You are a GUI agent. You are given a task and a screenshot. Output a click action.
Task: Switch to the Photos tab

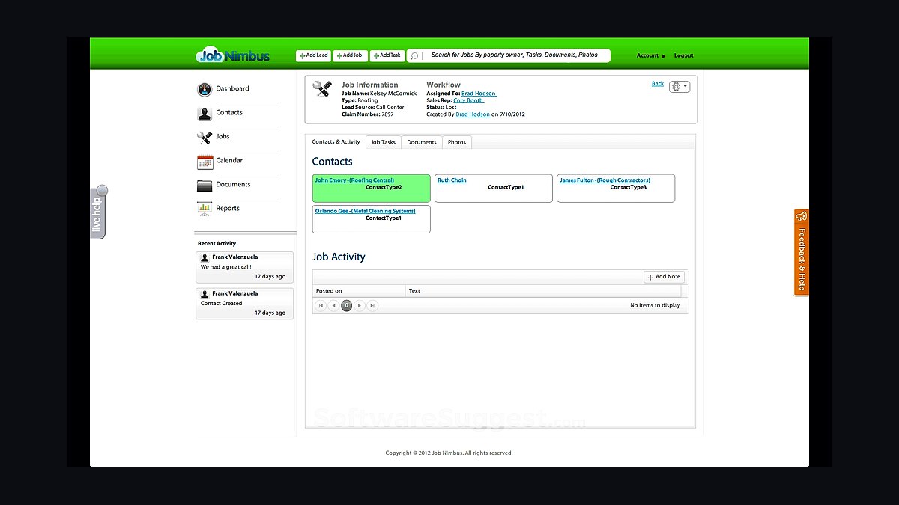click(x=457, y=142)
